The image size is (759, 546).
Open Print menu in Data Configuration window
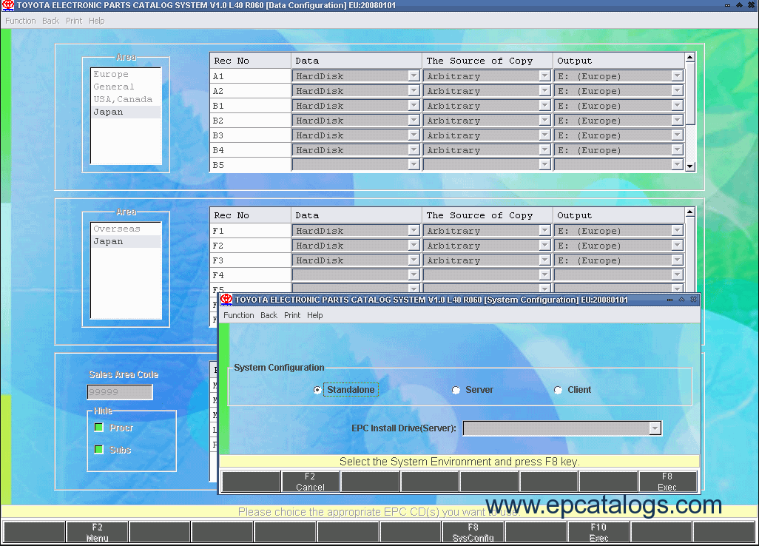pos(74,21)
